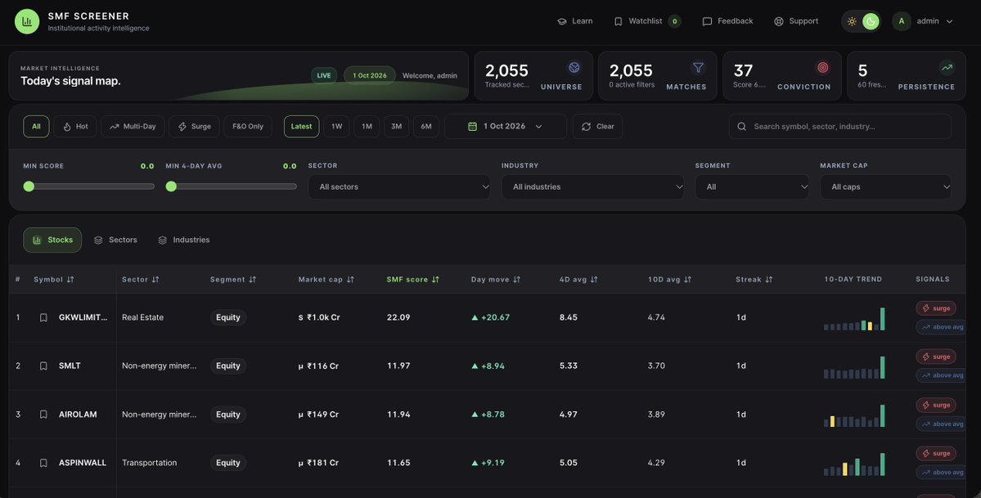This screenshot has width=981, height=498.
Task: Select the Latest time range
Action: (x=302, y=127)
